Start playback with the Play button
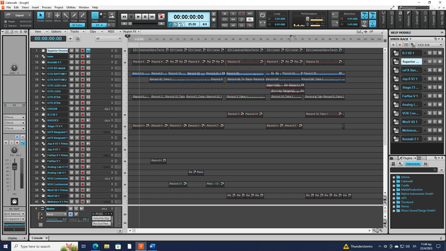The height and width of the screenshot is (251, 446). [138, 17]
